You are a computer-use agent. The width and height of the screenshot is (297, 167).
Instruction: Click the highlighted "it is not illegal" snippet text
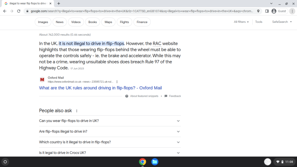tap(91, 44)
